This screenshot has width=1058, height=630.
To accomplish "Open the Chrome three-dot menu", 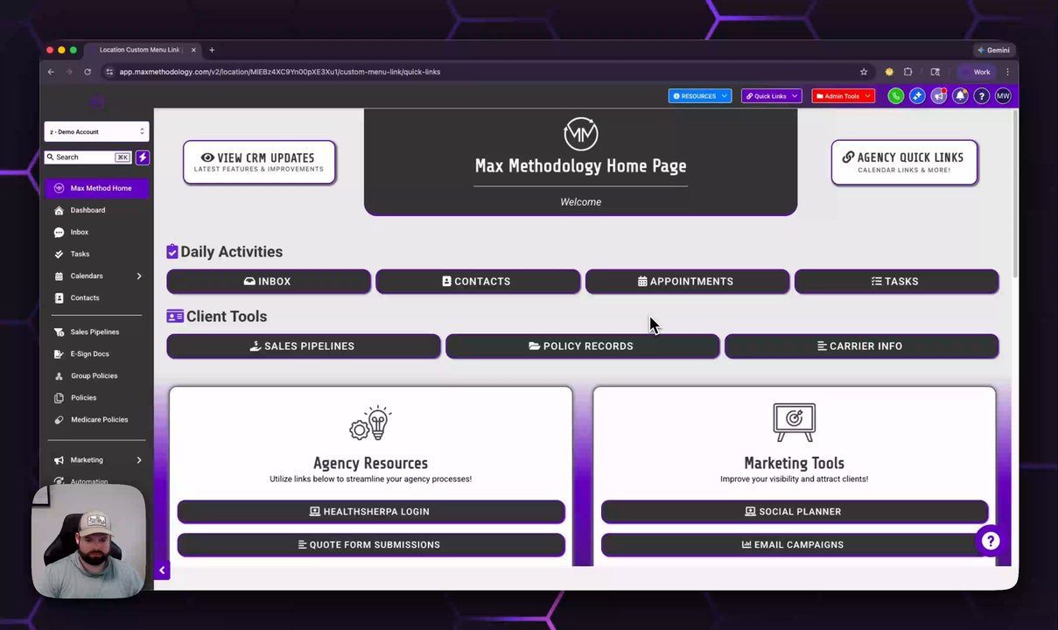I will click(x=1007, y=72).
